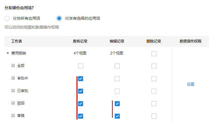Click the view icon next to 已审批
The image size is (212, 122).
click(x=13, y=91)
